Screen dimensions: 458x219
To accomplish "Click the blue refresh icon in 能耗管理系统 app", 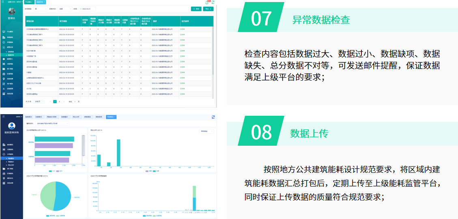I will [x=213, y=117].
